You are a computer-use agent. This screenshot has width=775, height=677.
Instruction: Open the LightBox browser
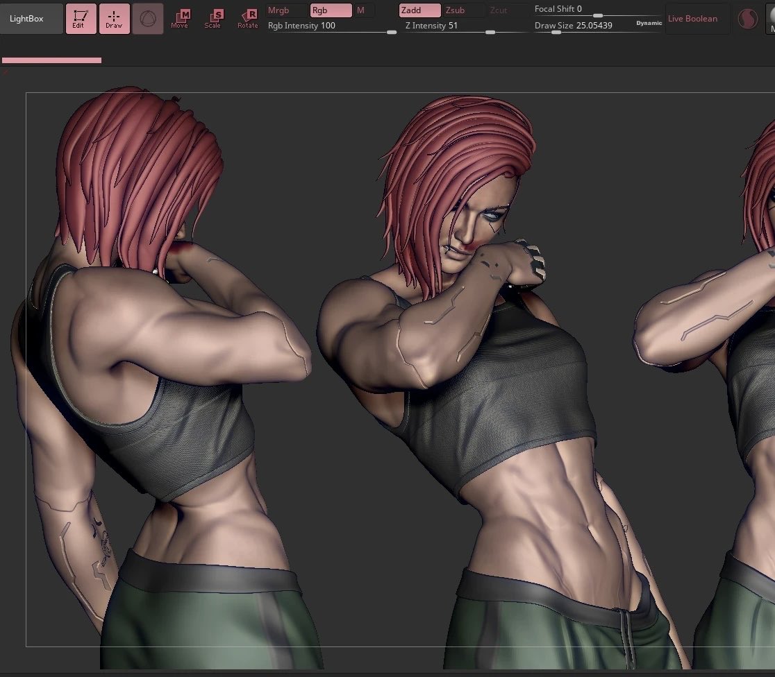tap(32, 19)
